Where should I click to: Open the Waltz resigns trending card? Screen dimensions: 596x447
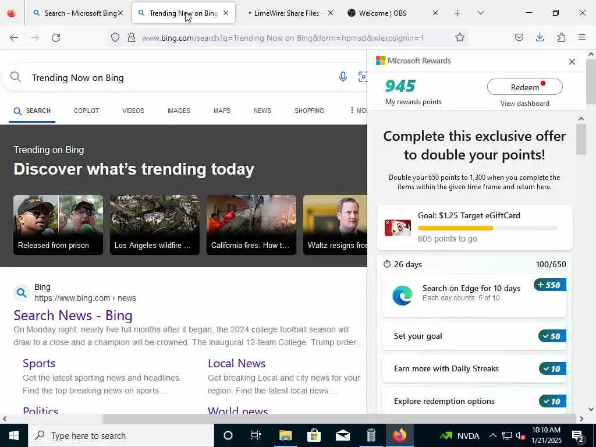335,225
